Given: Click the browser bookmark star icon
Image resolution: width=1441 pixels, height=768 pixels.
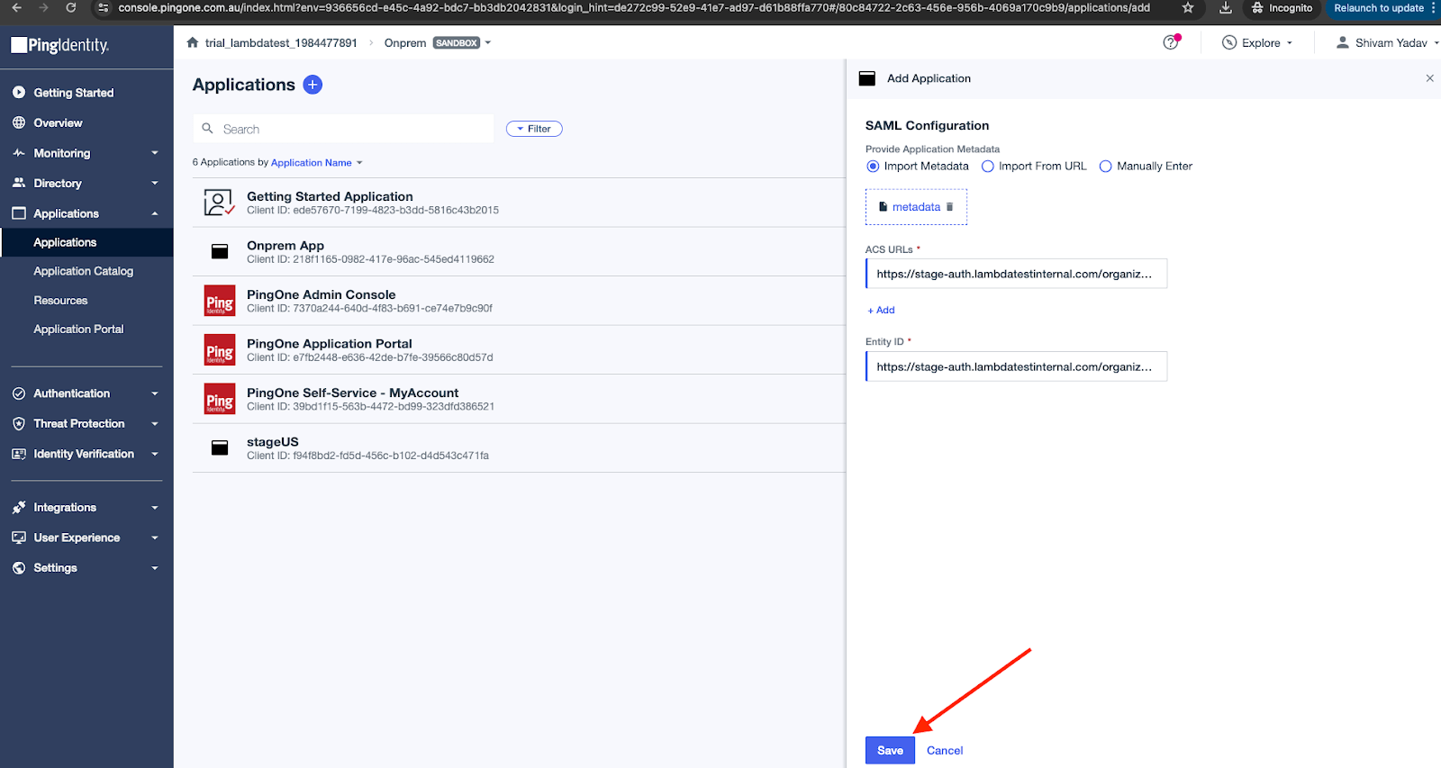Looking at the screenshot, I should pos(1188,8).
